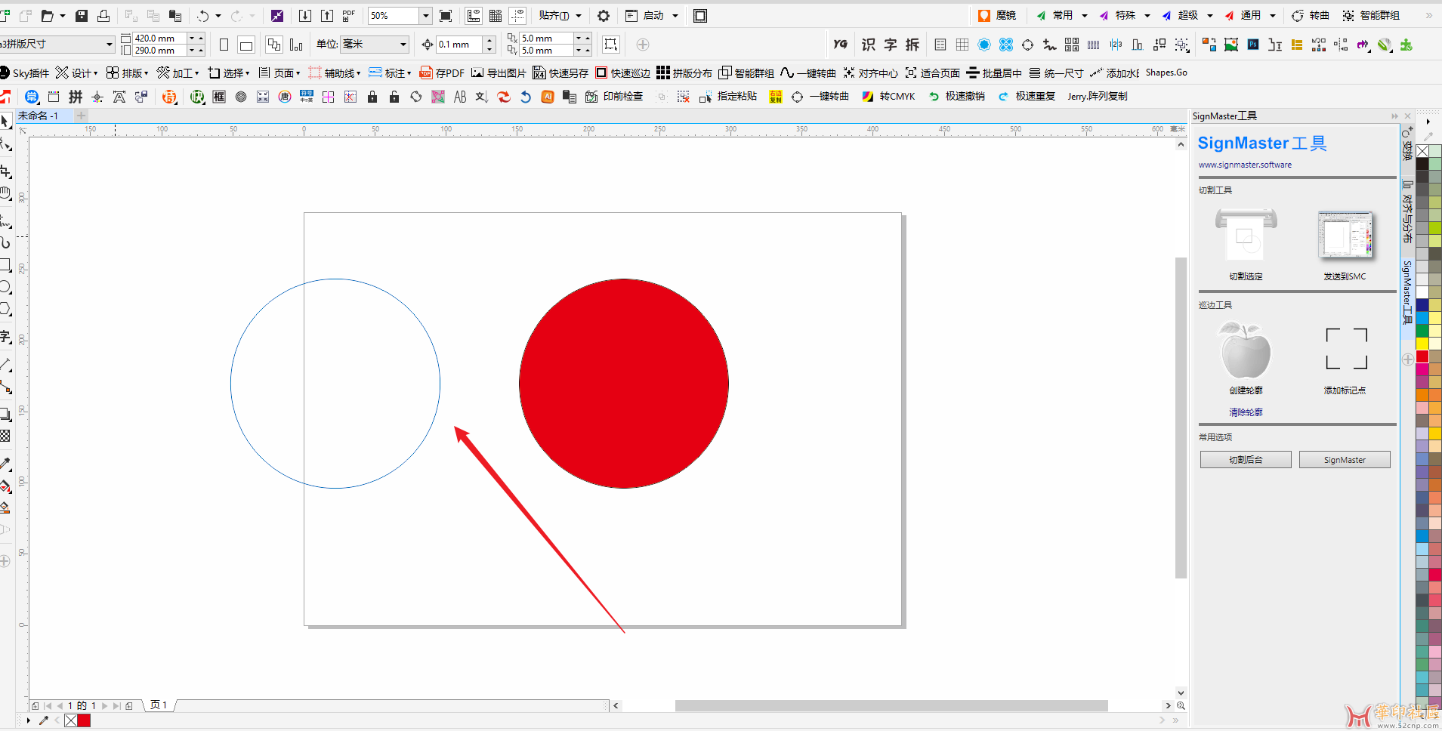Click the Save disk icon
Screen dimensions: 1442x731
coord(82,15)
